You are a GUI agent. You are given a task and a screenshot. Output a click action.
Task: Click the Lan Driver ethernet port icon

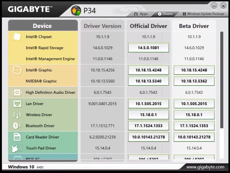click(17, 104)
